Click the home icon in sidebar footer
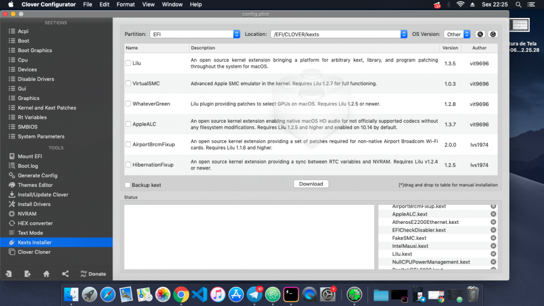Screen dimensions: 544x306 tap(46, 274)
